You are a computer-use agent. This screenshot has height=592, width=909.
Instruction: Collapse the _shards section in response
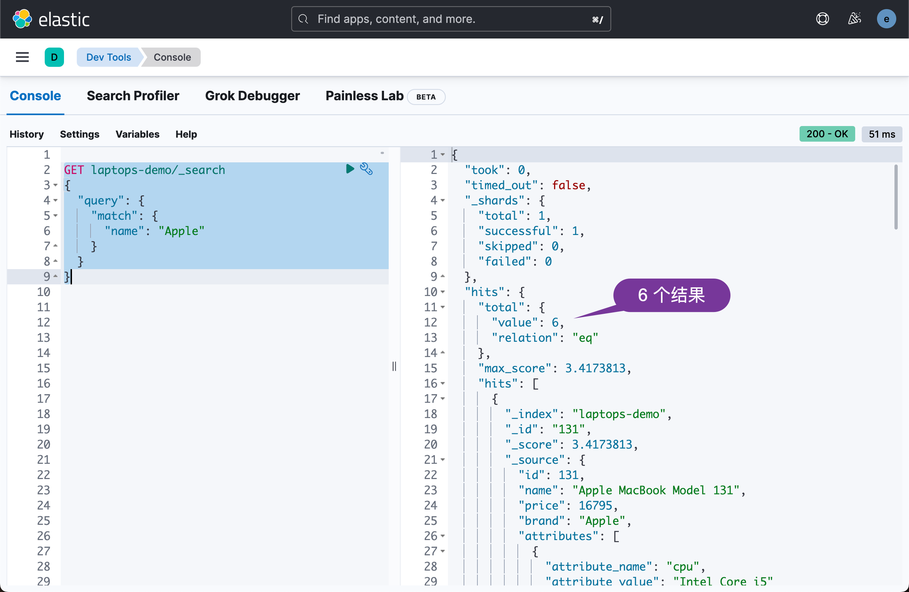coord(443,200)
